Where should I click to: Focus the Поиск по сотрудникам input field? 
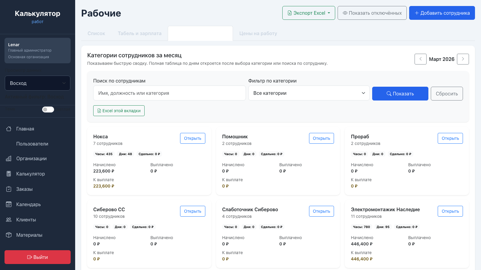pos(169,93)
